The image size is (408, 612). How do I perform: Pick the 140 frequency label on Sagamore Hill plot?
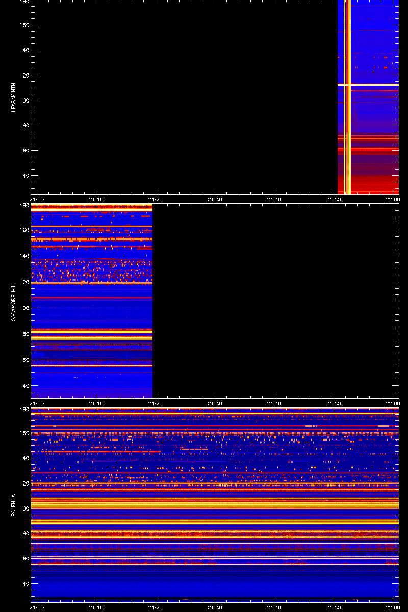25,256
